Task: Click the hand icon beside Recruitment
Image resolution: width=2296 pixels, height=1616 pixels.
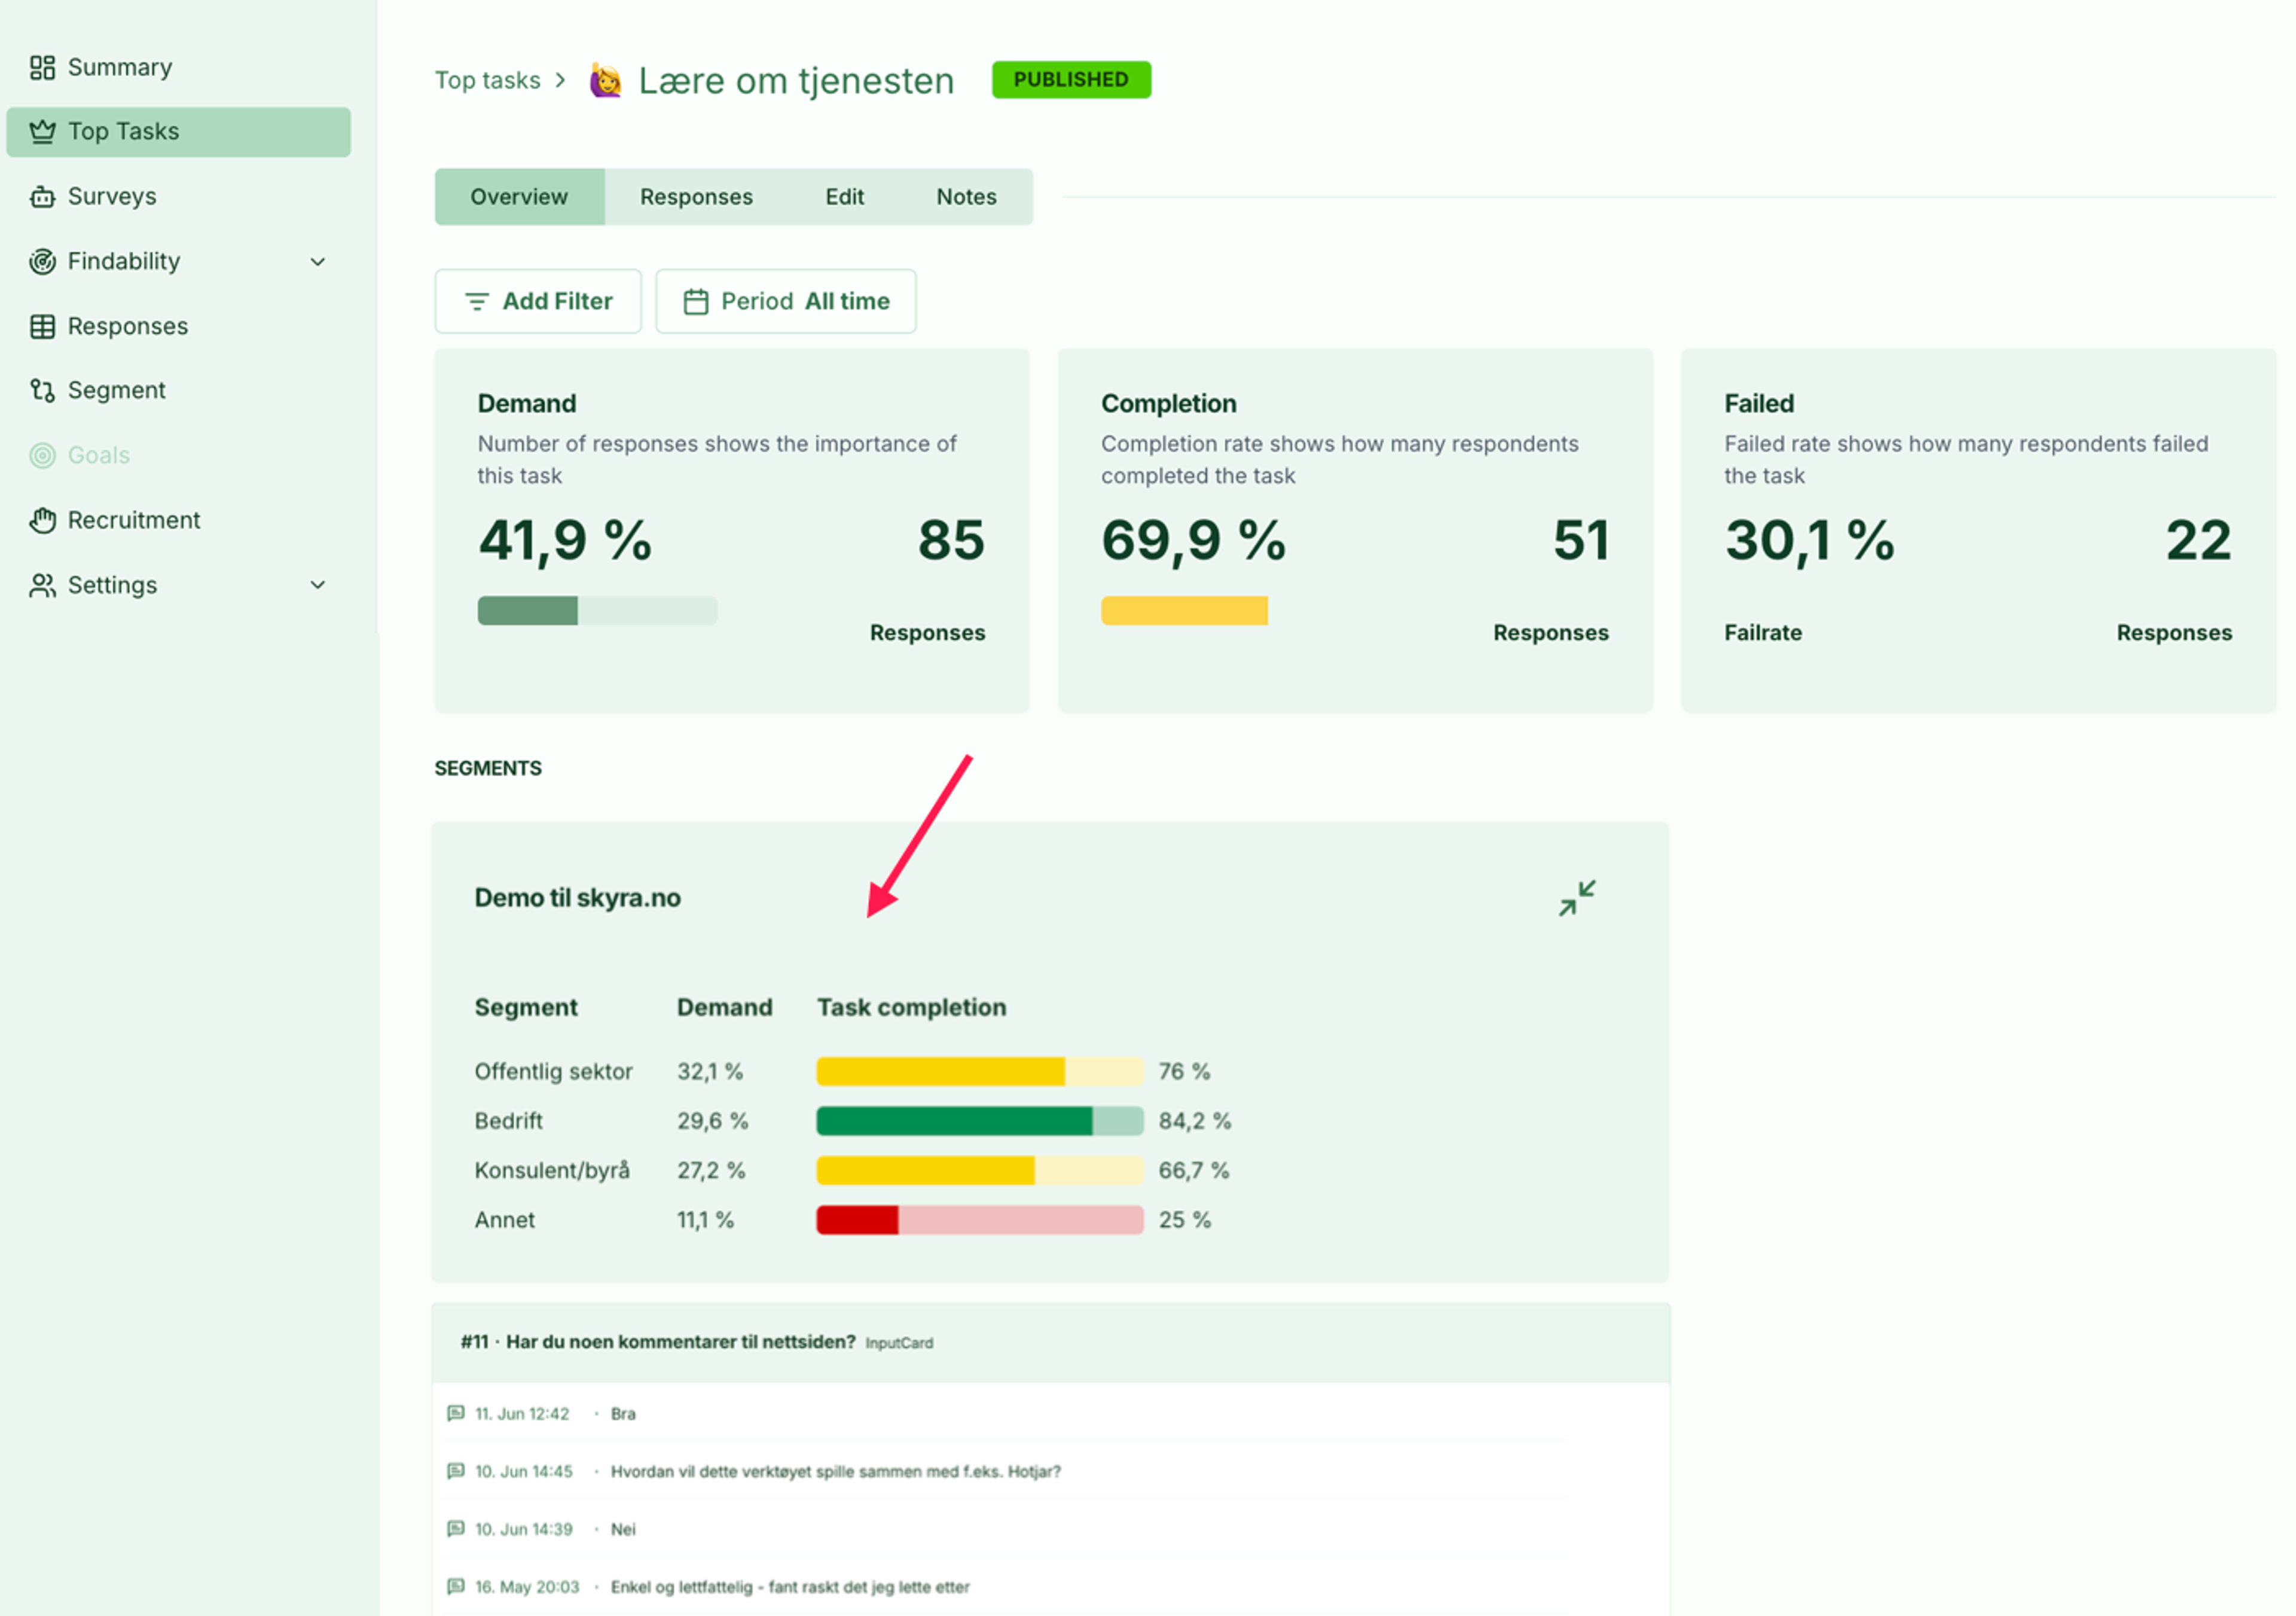Action: [42, 520]
